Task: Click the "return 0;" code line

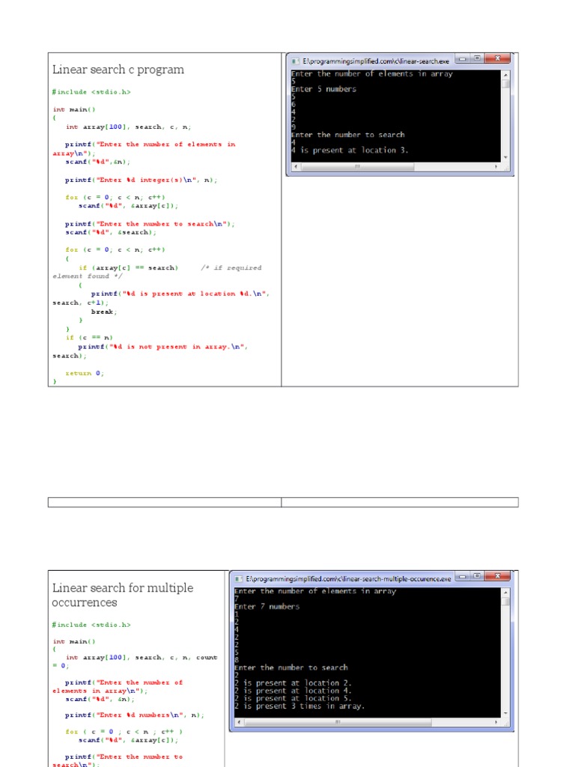Action: 85,373
